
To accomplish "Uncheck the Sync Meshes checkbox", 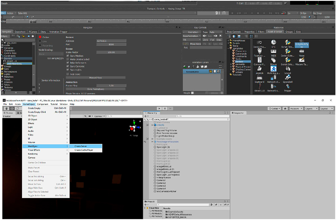I will coord(68,56).
